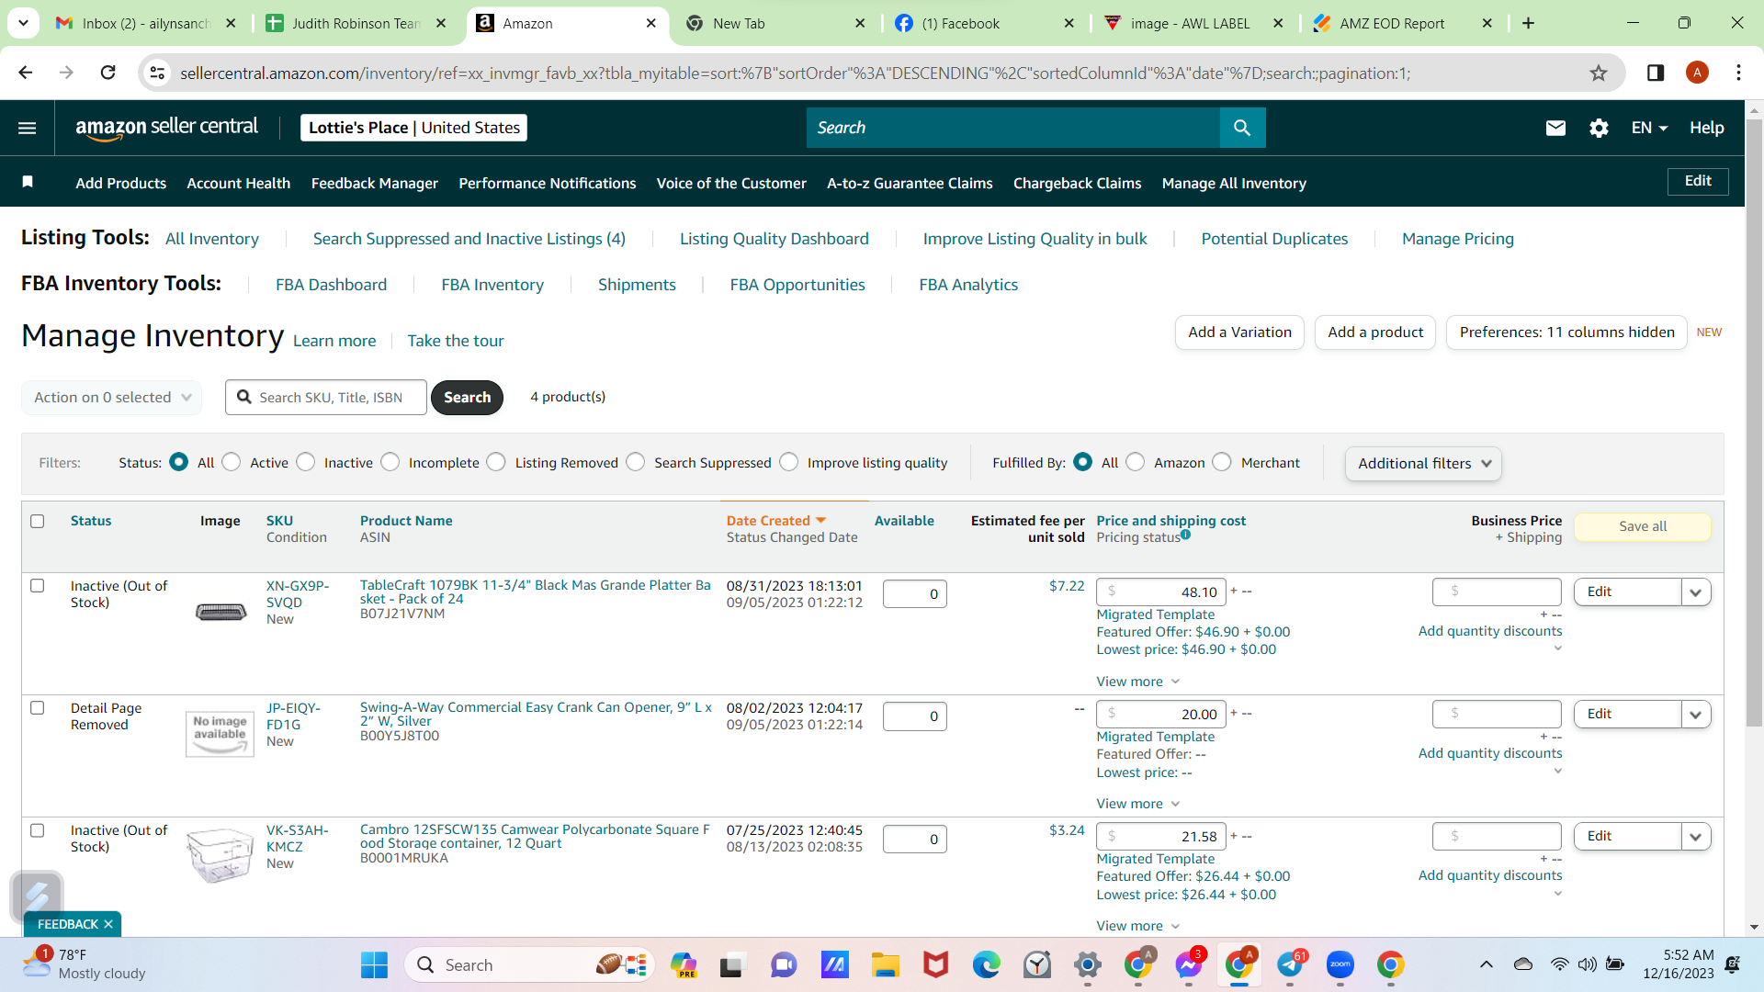Open the TableCraft Black Mas Grande product link
This screenshot has width=1764, height=992.
(536, 592)
